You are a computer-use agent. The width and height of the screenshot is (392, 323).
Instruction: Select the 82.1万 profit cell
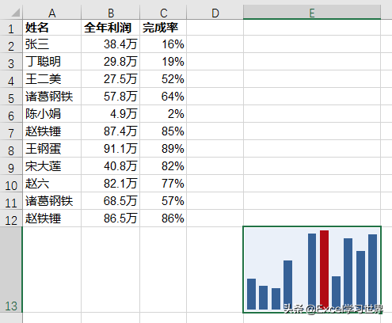click(x=111, y=184)
